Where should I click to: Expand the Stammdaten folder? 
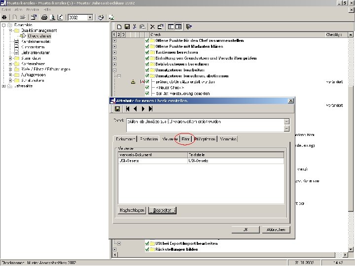click(x=10, y=58)
